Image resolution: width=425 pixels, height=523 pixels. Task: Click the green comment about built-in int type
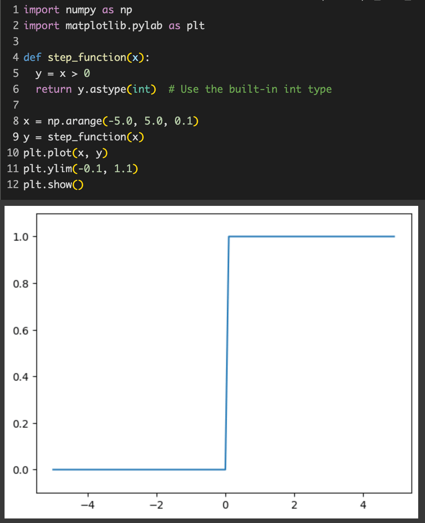click(250, 89)
